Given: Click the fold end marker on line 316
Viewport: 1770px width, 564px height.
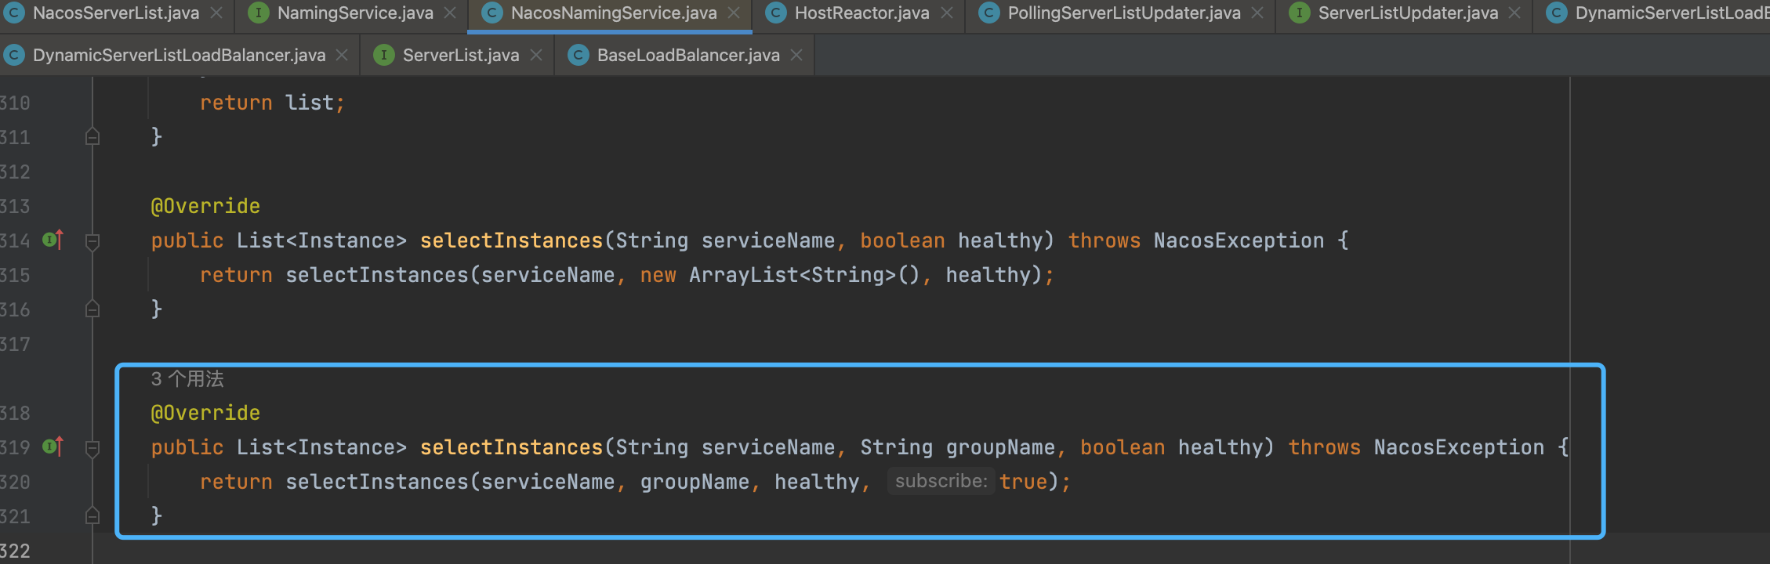Looking at the screenshot, I should pyautogui.click(x=92, y=309).
